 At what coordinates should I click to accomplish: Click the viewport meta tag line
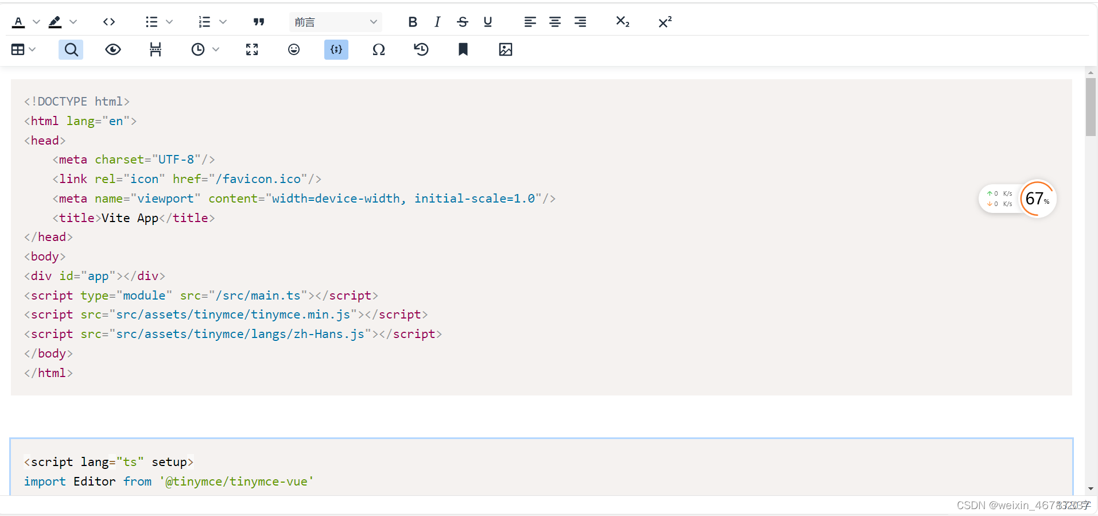click(304, 199)
